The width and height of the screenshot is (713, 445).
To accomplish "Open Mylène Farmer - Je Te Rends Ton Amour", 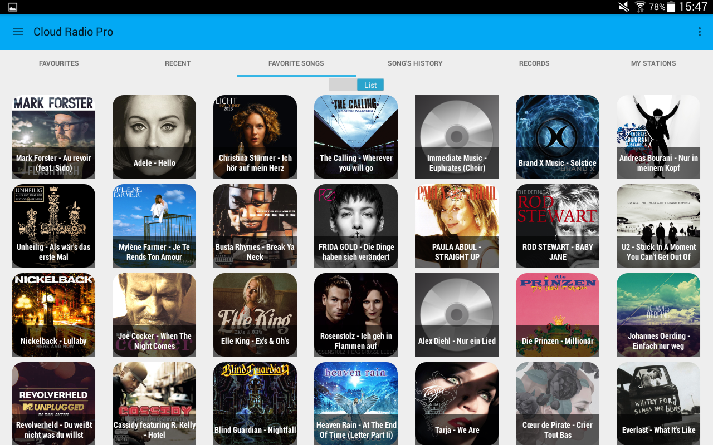I will [x=154, y=226].
